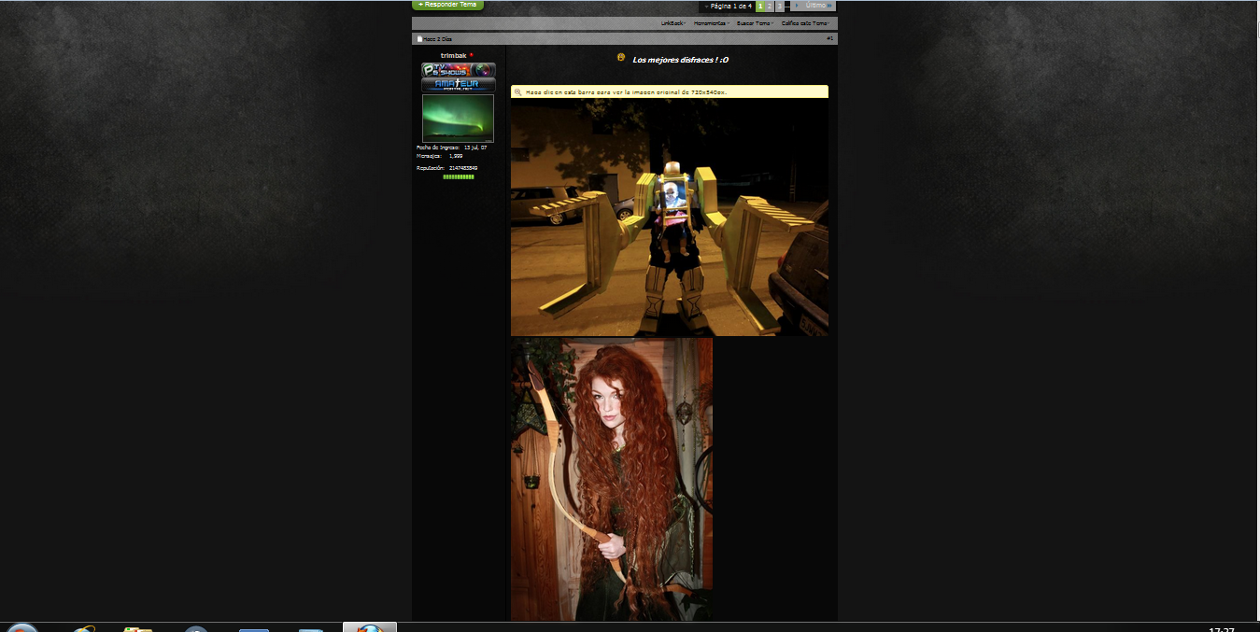Viewport: 1260px width, 632px height.
Task: Expand the Buscar Tema dropdown
Action: (x=755, y=23)
